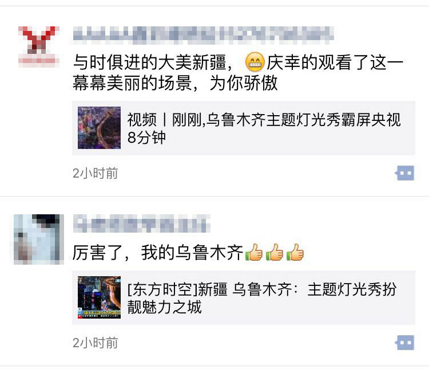Viewport: 429px width, 369px height.
Task: Click the second post's 2小时前 timestamp
Action: [95, 343]
